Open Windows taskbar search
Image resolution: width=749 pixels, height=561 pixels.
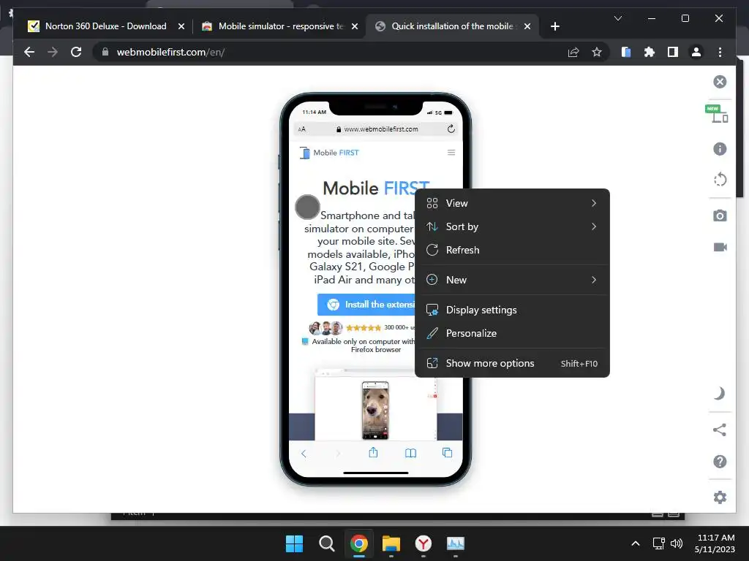click(327, 543)
